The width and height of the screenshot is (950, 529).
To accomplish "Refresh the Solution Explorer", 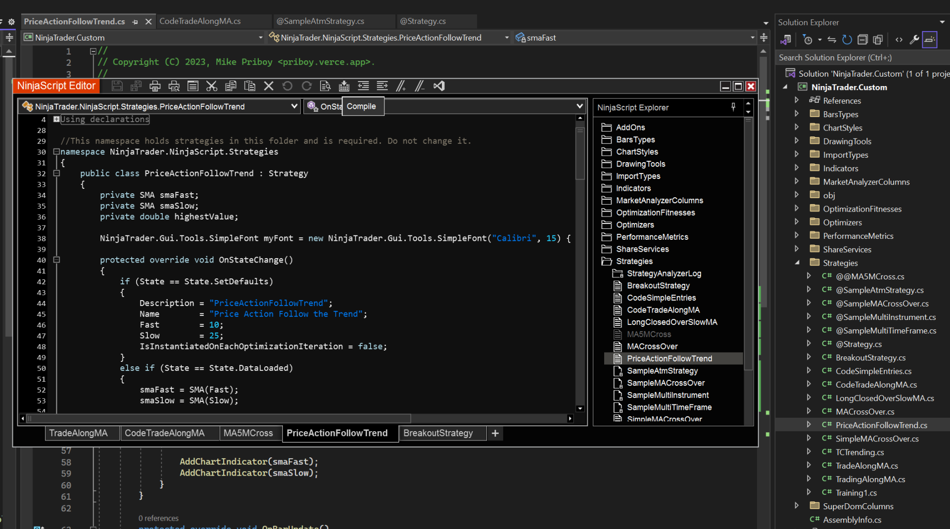I will pos(847,40).
